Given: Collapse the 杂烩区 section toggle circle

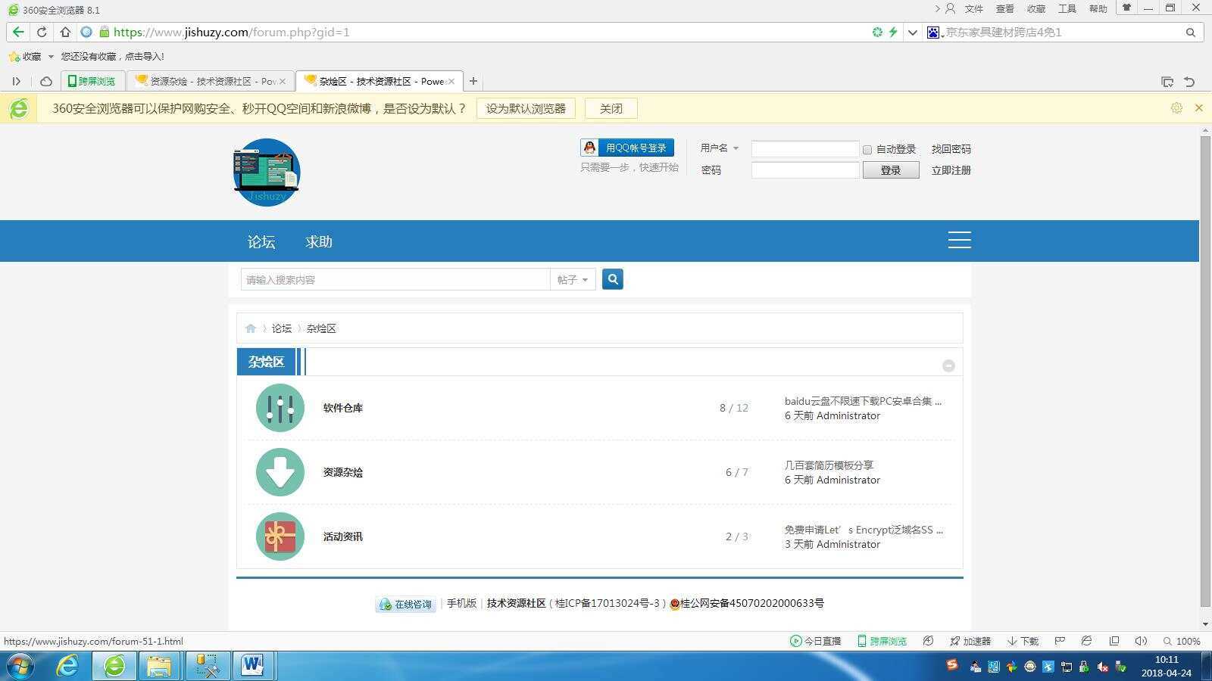Looking at the screenshot, I should [948, 365].
